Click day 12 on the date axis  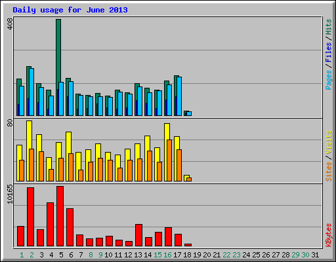click(128, 255)
